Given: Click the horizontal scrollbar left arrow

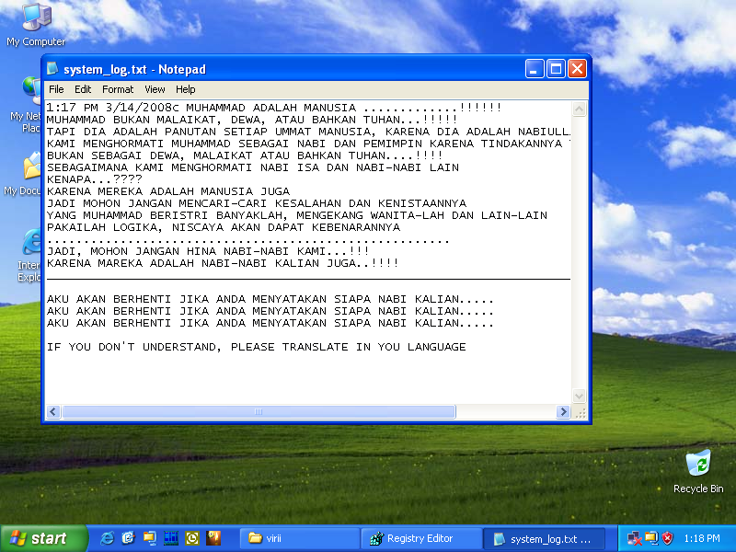Looking at the screenshot, I should click(53, 411).
